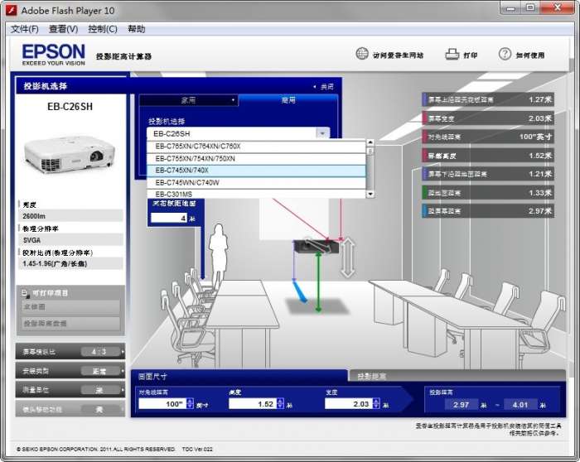Click the projector height double-arrow handle
580x462 pixels.
pos(348,257)
